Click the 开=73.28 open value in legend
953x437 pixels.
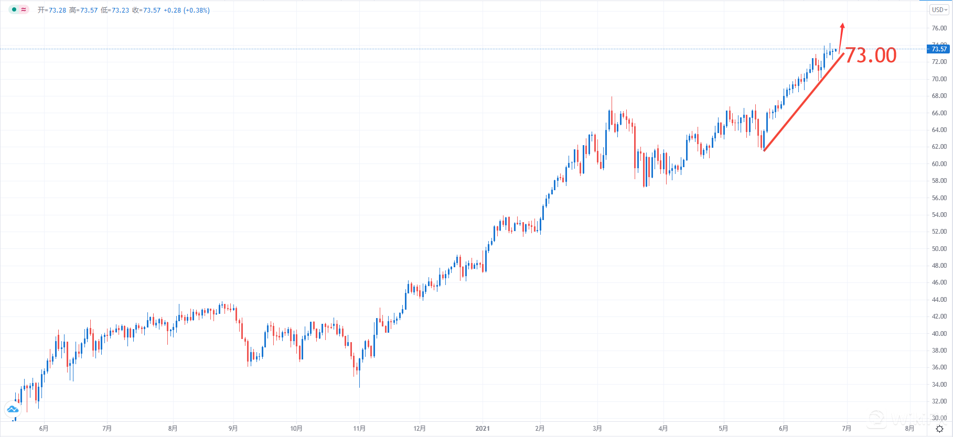pyautogui.click(x=52, y=10)
